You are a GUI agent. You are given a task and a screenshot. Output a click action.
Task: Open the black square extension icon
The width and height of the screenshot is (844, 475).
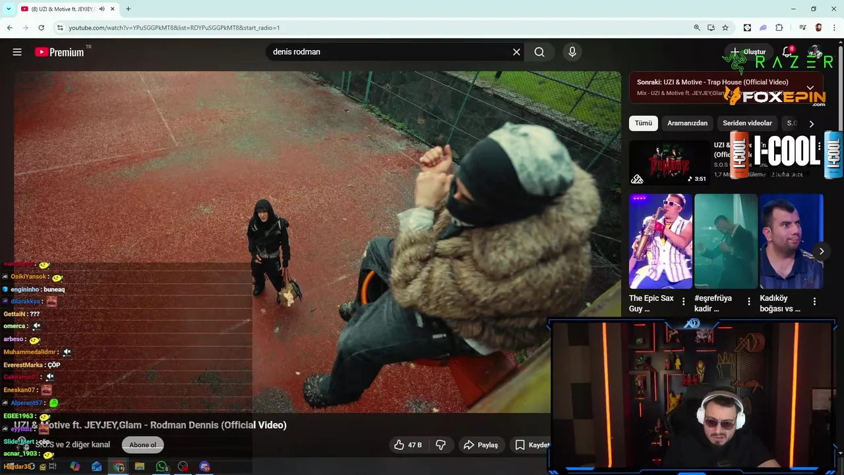tap(747, 28)
